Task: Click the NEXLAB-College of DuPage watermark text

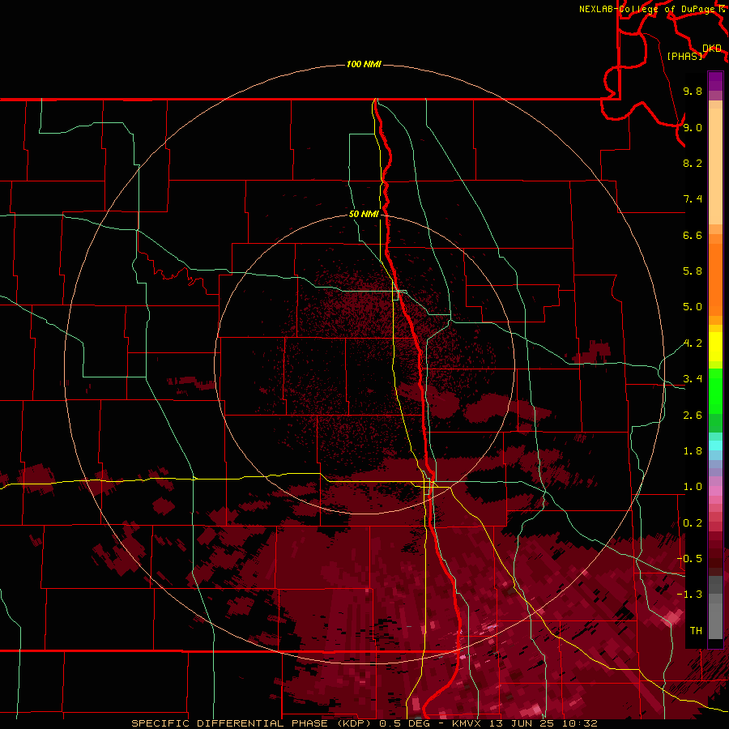Action: pos(647,9)
